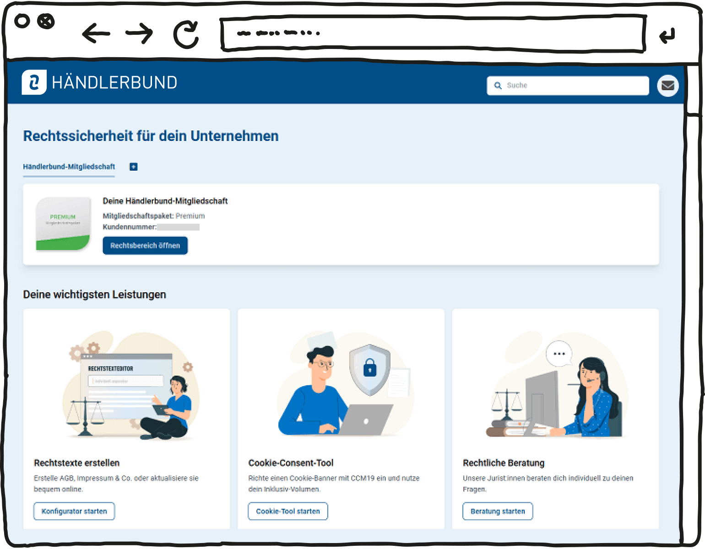Go back with the browser back arrow

96,33
